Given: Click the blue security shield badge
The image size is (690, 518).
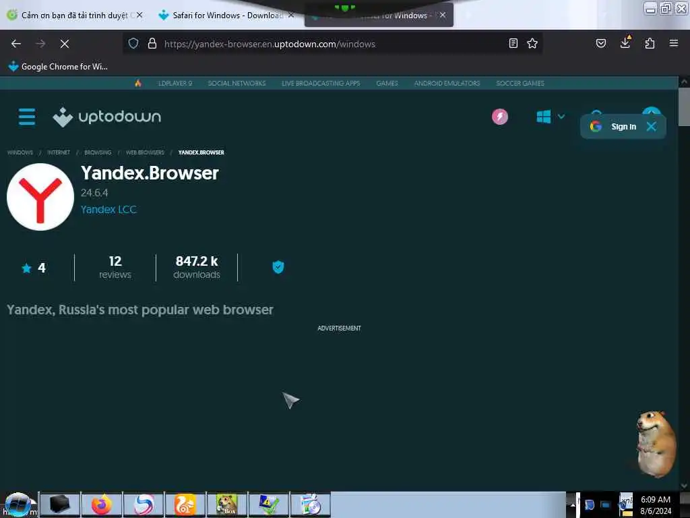Looking at the screenshot, I should pyautogui.click(x=278, y=267).
